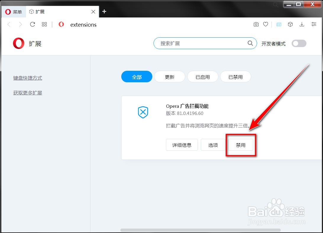
Task: Close the 扩展 tab
Action: [93, 12]
